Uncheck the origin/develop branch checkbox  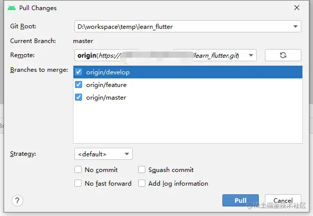tap(79, 72)
